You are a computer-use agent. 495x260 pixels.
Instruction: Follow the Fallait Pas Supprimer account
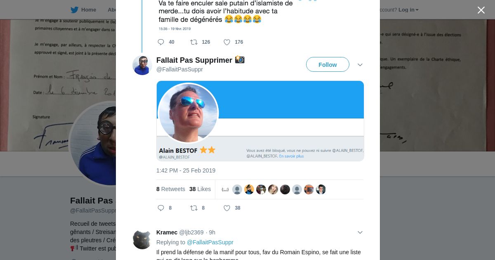(x=328, y=65)
